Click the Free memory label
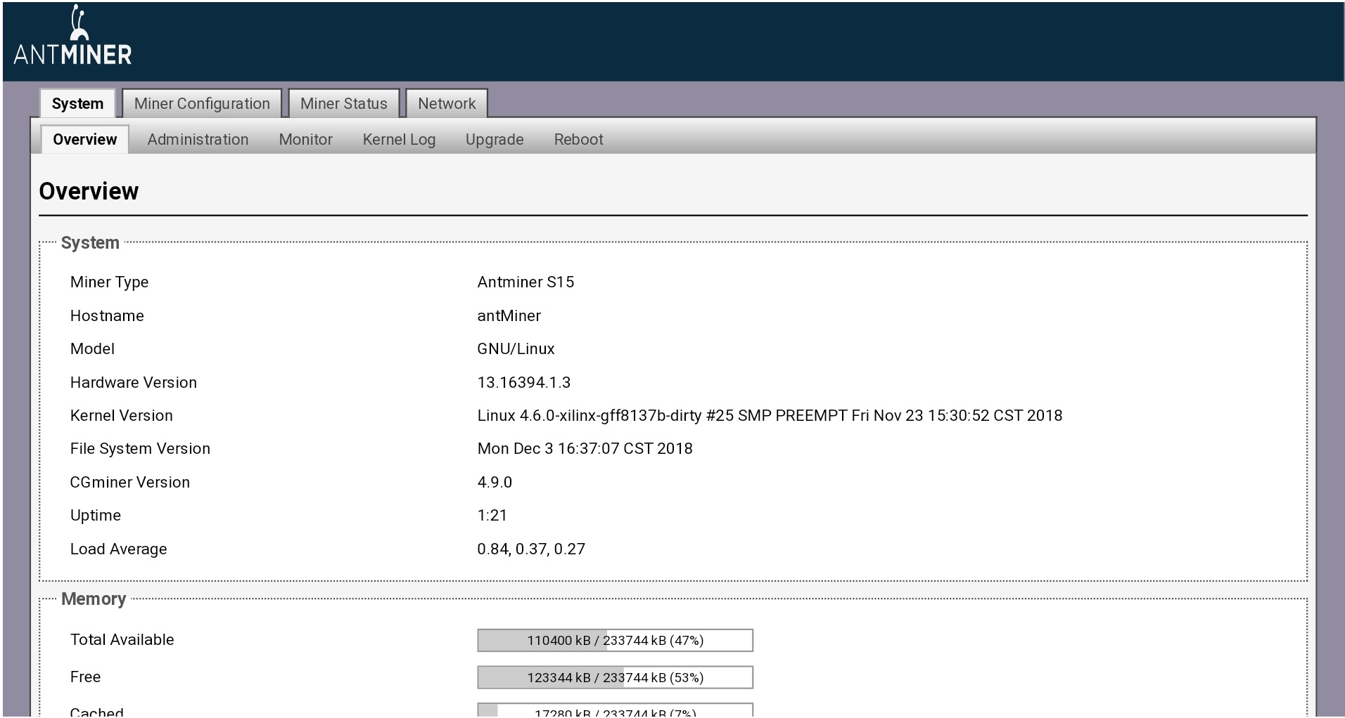 tap(85, 677)
